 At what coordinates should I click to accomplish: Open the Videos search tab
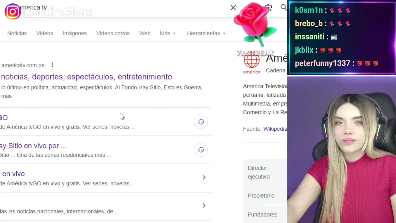pos(45,33)
